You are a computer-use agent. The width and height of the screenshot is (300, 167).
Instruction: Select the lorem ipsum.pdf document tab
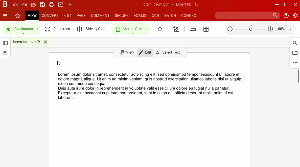point(27,42)
